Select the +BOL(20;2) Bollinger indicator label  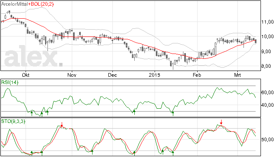41,4
